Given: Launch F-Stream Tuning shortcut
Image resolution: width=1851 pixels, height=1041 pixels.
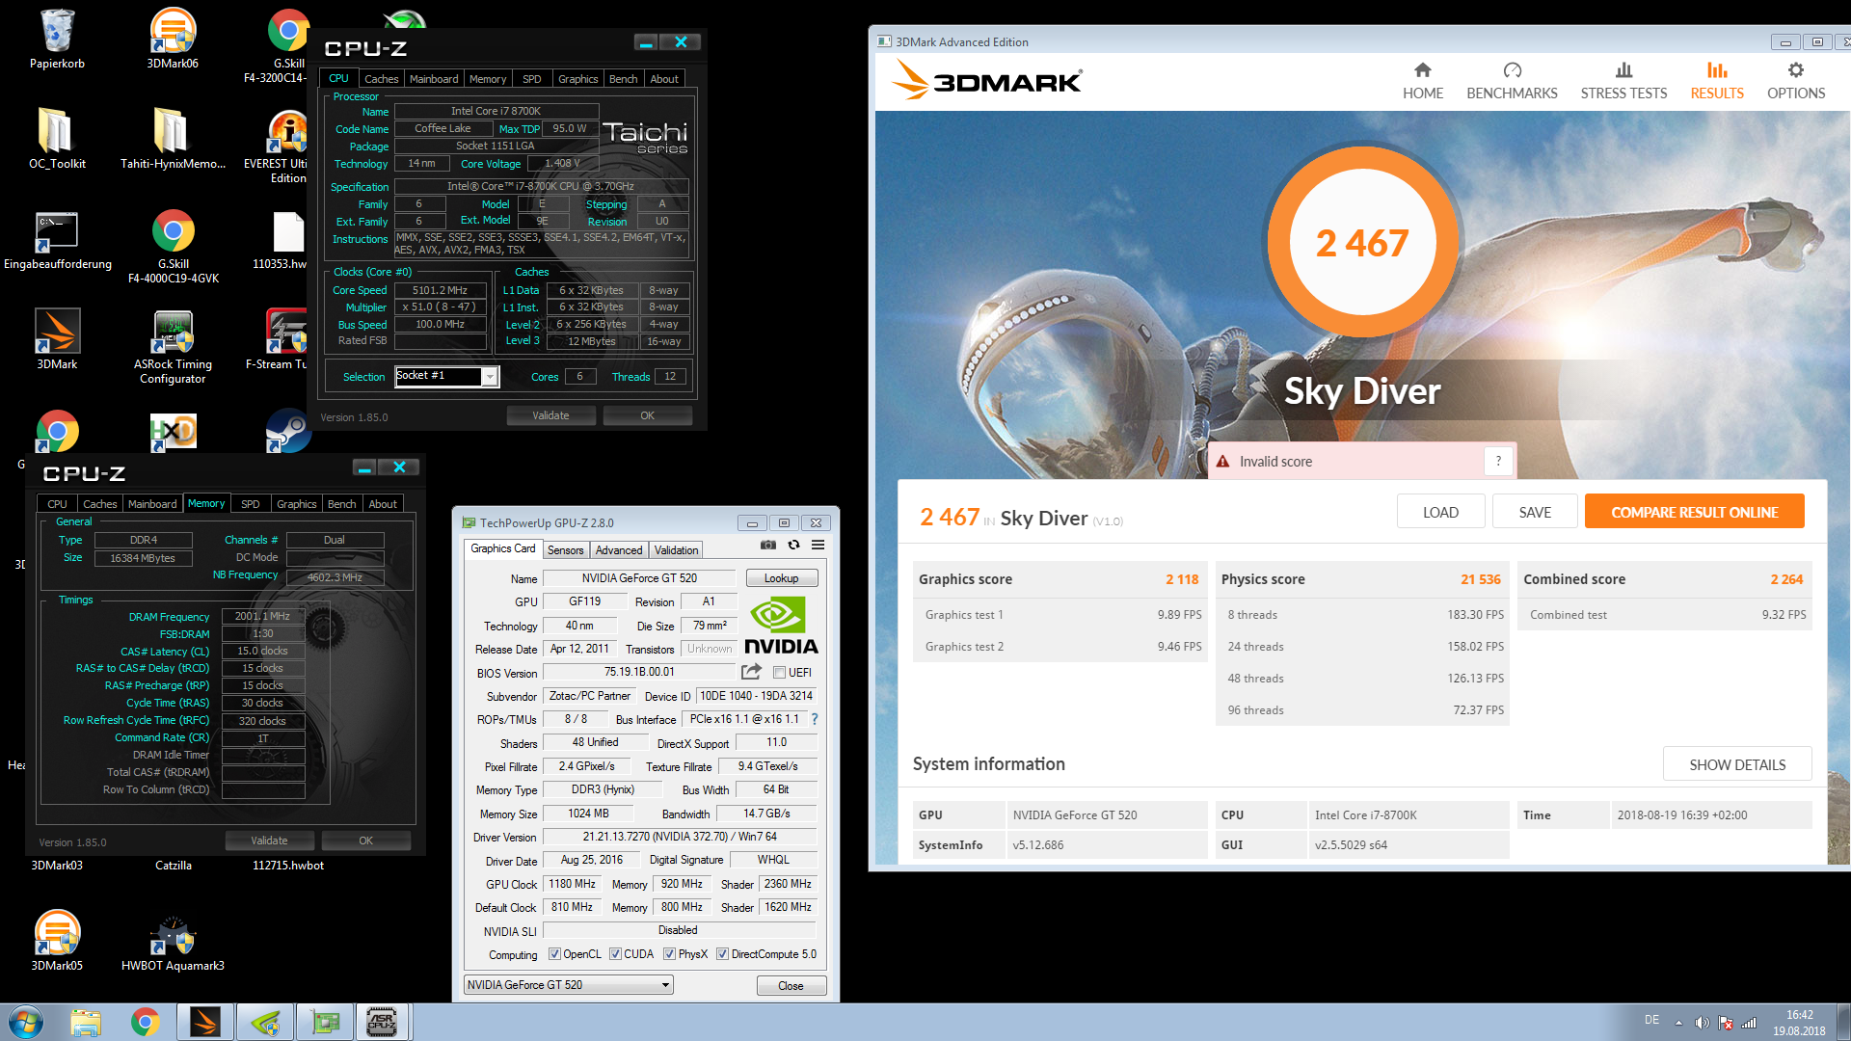Looking at the screenshot, I should pos(284,339).
